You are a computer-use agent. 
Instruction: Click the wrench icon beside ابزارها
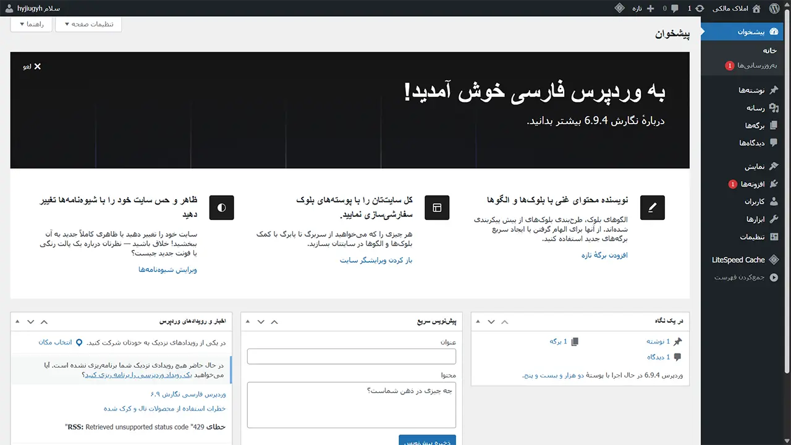tap(774, 219)
